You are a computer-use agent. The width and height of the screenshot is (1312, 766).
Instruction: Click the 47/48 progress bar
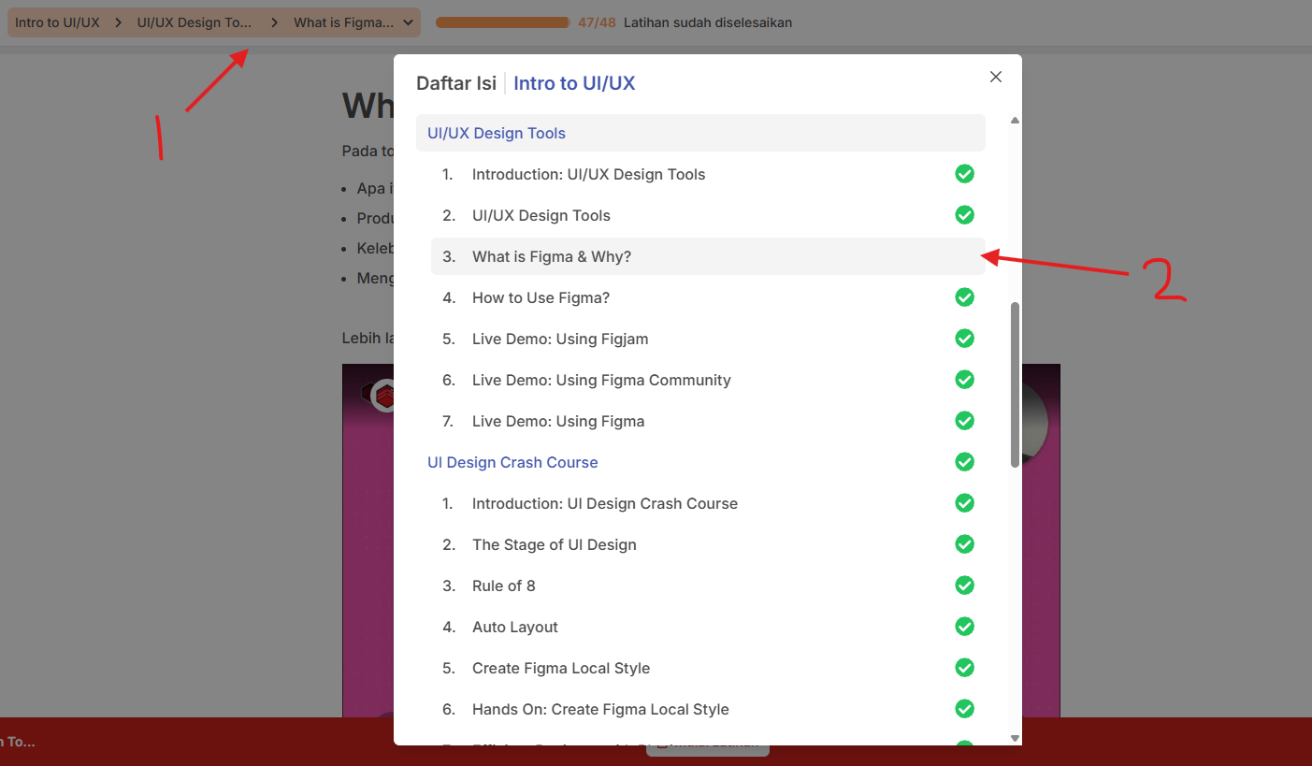[x=503, y=22]
